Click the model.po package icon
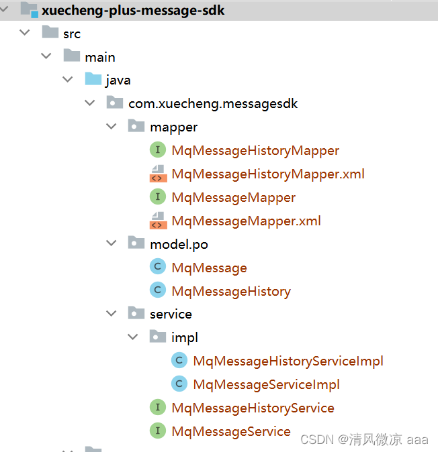438x452 pixels. (x=136, y=243)
